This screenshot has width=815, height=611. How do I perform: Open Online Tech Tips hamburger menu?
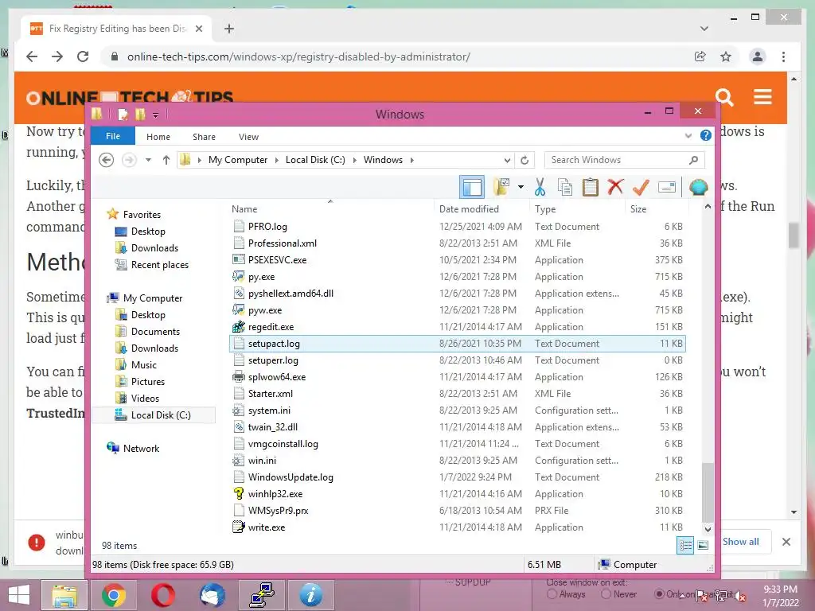[762, 96]
